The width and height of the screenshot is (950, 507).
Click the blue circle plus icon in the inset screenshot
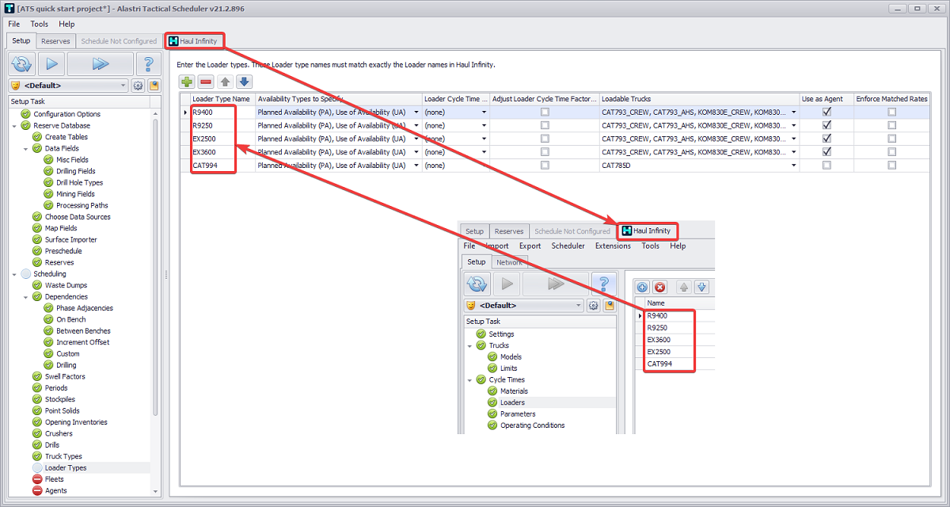click(x=643, y=287)
